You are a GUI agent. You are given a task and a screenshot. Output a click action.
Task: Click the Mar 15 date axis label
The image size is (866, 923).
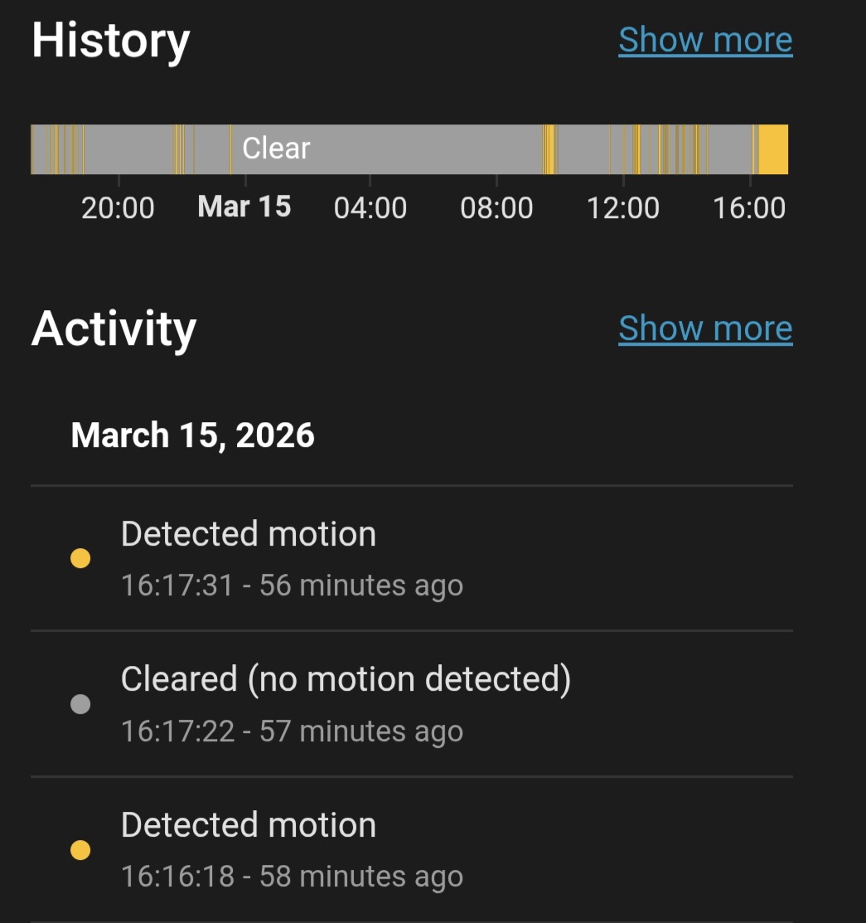click(244, 206)
